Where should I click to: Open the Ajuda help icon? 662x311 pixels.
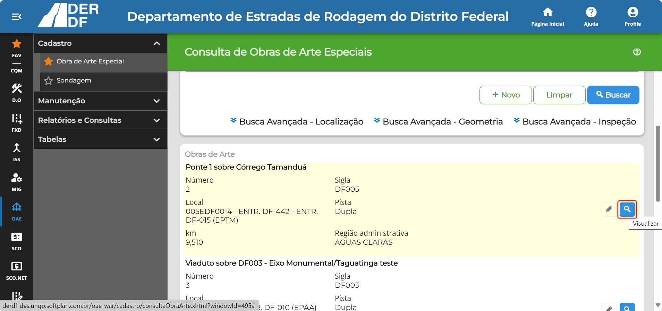(591, 17)
